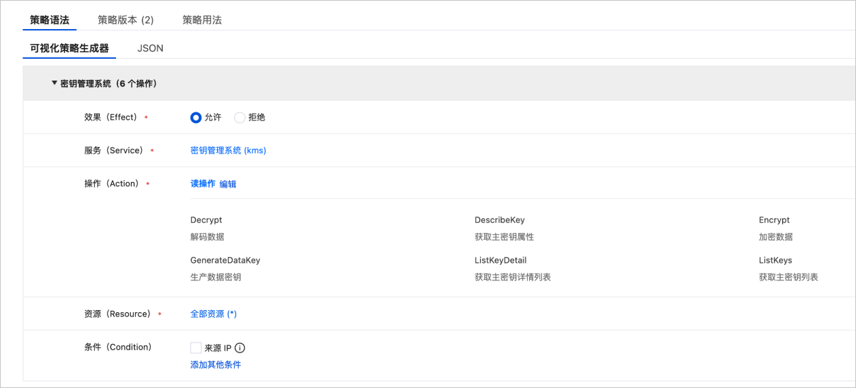This screenshot has height=388, width=856.
Task: Collapse the 密钥管理系统 section triangle
Action: coord(54,83)
